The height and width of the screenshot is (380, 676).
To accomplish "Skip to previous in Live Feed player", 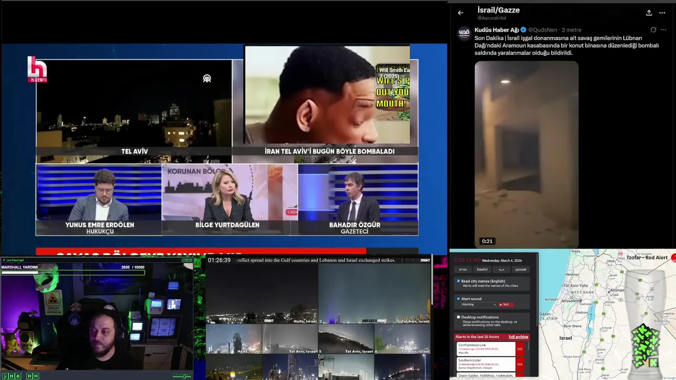I will (x=30, y=376).
